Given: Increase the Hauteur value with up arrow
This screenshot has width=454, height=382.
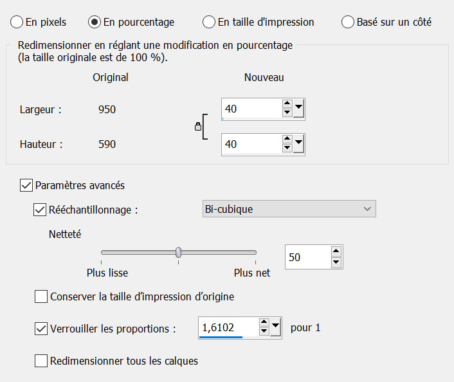Looking at the screenshot, I should pos(287,139).
